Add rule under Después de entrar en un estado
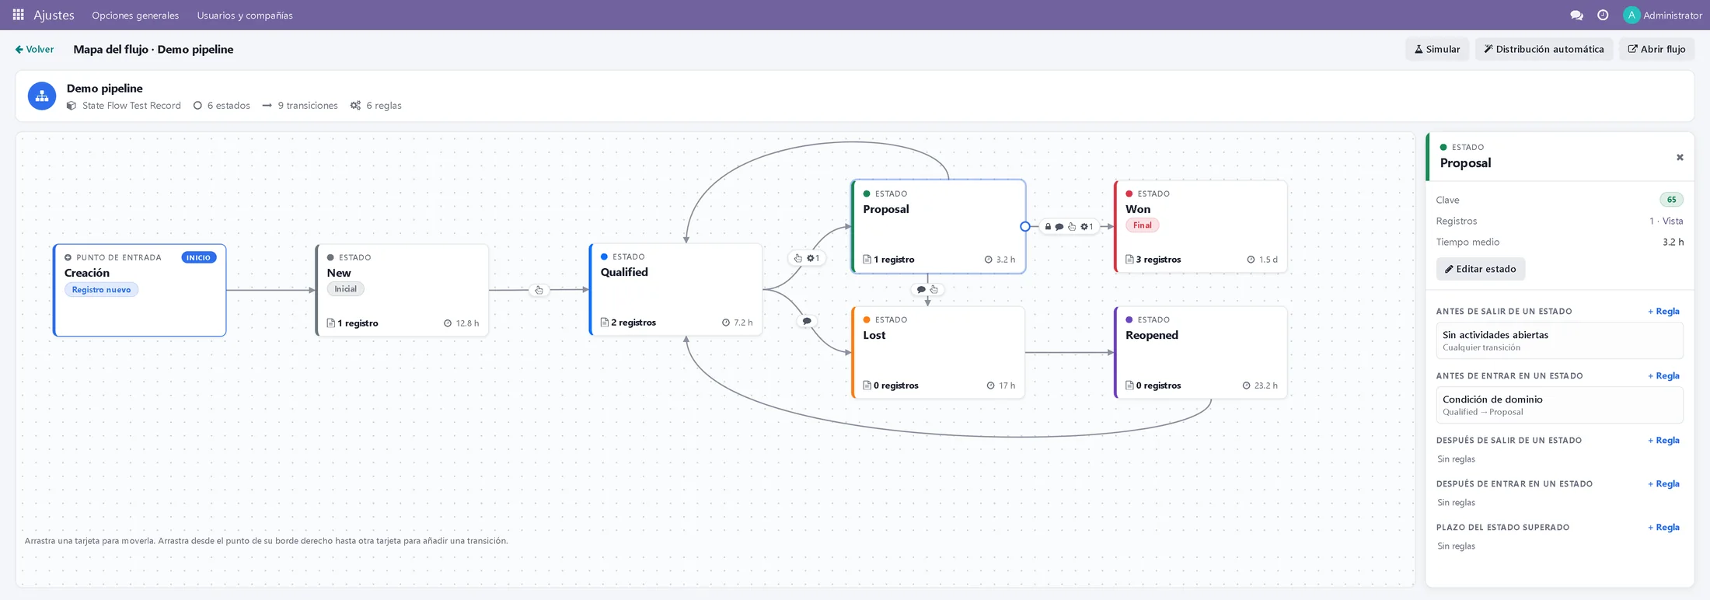Viewport: 1710px width, 600px height. click(1663, 484)
